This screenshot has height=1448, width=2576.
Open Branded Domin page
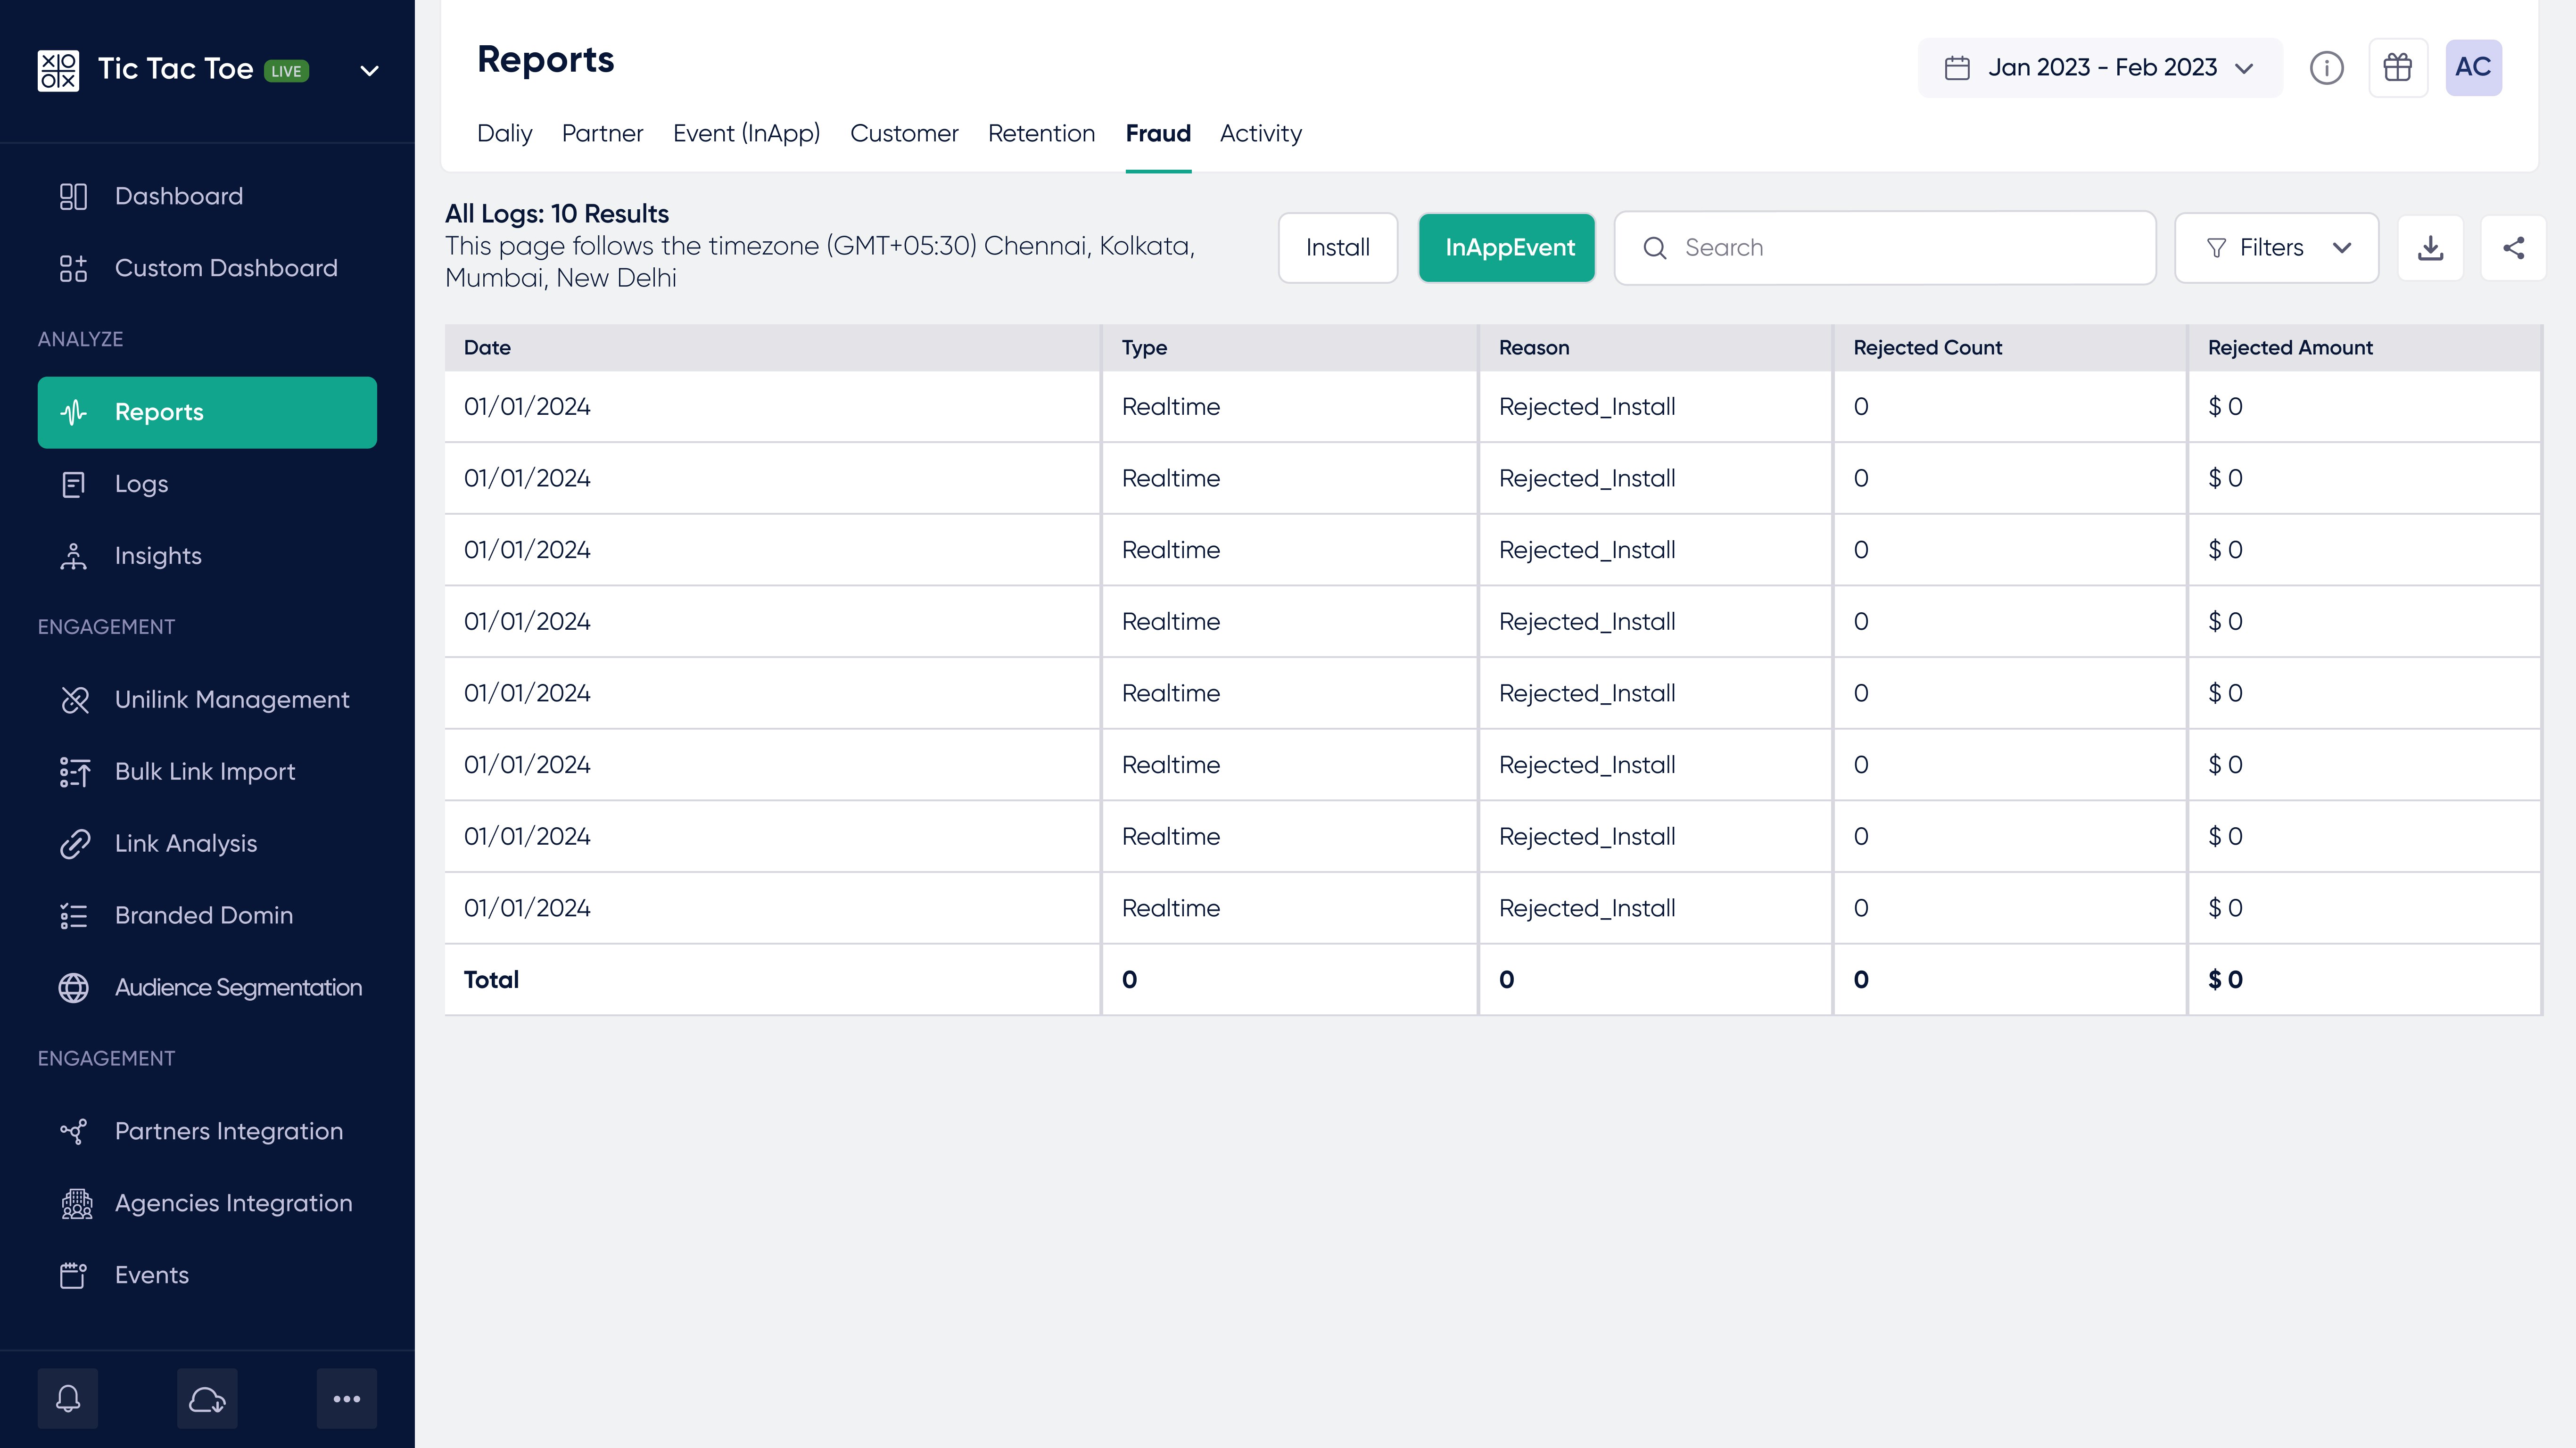tap(207, 916)
